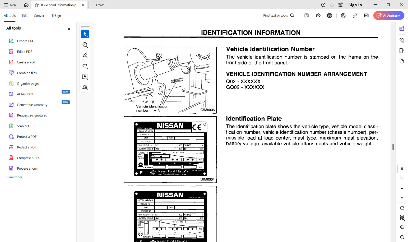Open the Help question mark icon
Viewport: 408px width, 242px height.
click(323, 5)
